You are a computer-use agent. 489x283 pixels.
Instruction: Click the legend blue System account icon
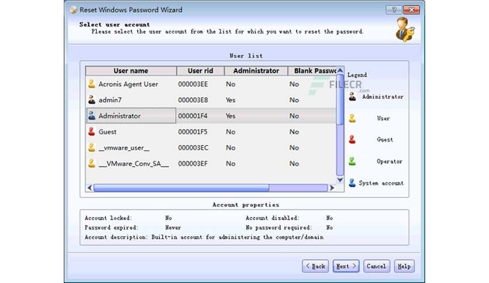352,182
